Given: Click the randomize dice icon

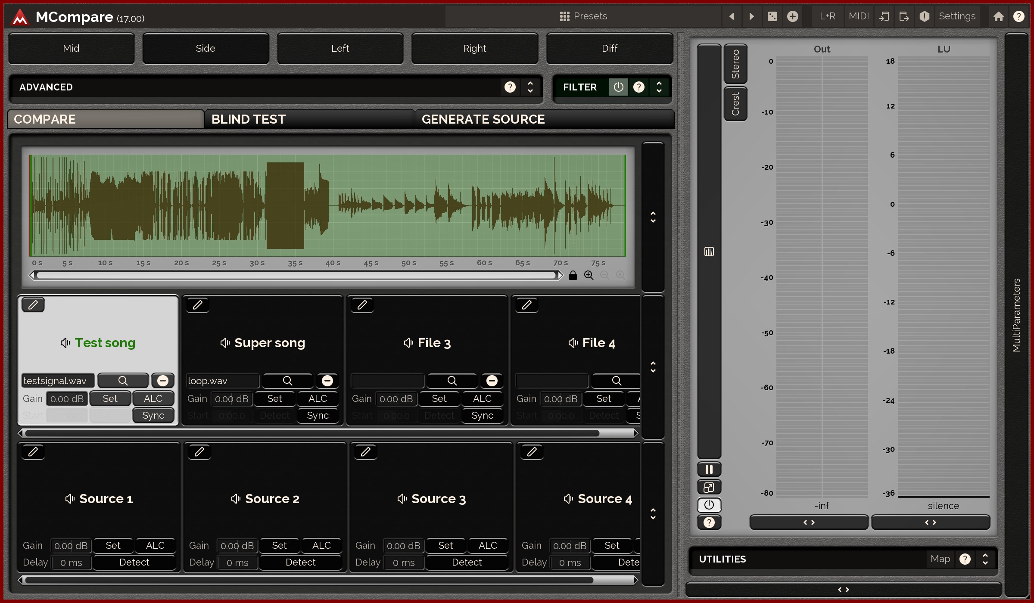Looking at the screenshot, I should pos(772,16).
